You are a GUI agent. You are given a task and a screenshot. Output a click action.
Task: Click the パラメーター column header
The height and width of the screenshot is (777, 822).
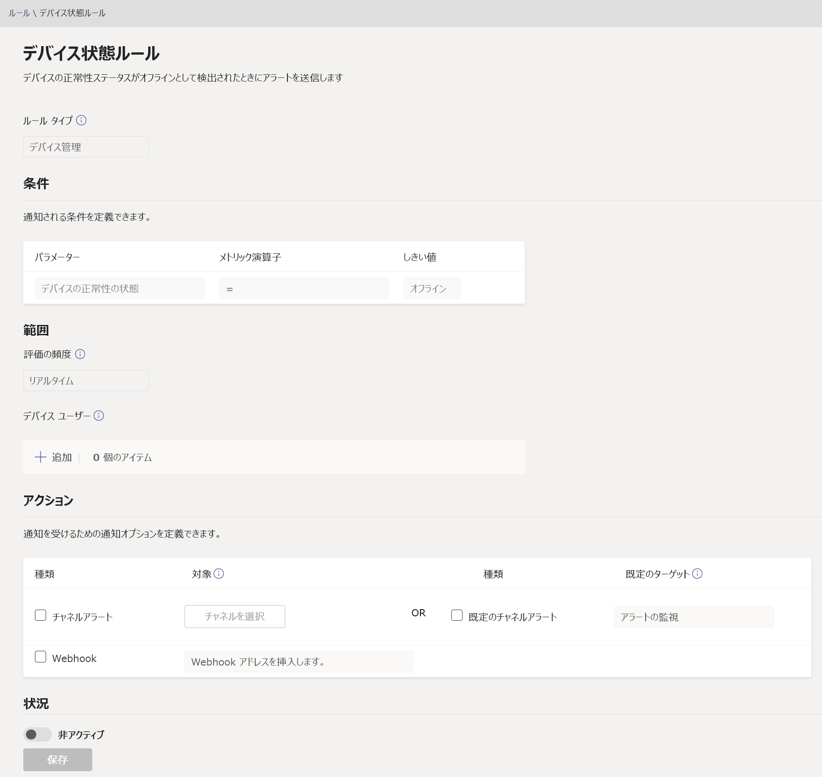click(57, 257)
